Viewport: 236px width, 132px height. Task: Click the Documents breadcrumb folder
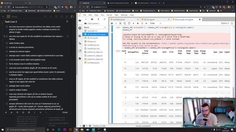[93, 23]
